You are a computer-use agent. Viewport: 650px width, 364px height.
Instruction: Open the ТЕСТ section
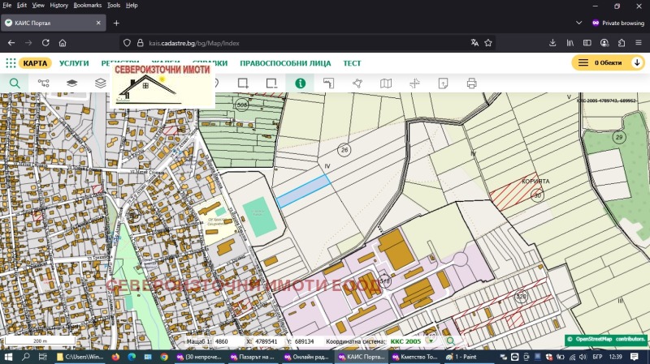[352, 63]
